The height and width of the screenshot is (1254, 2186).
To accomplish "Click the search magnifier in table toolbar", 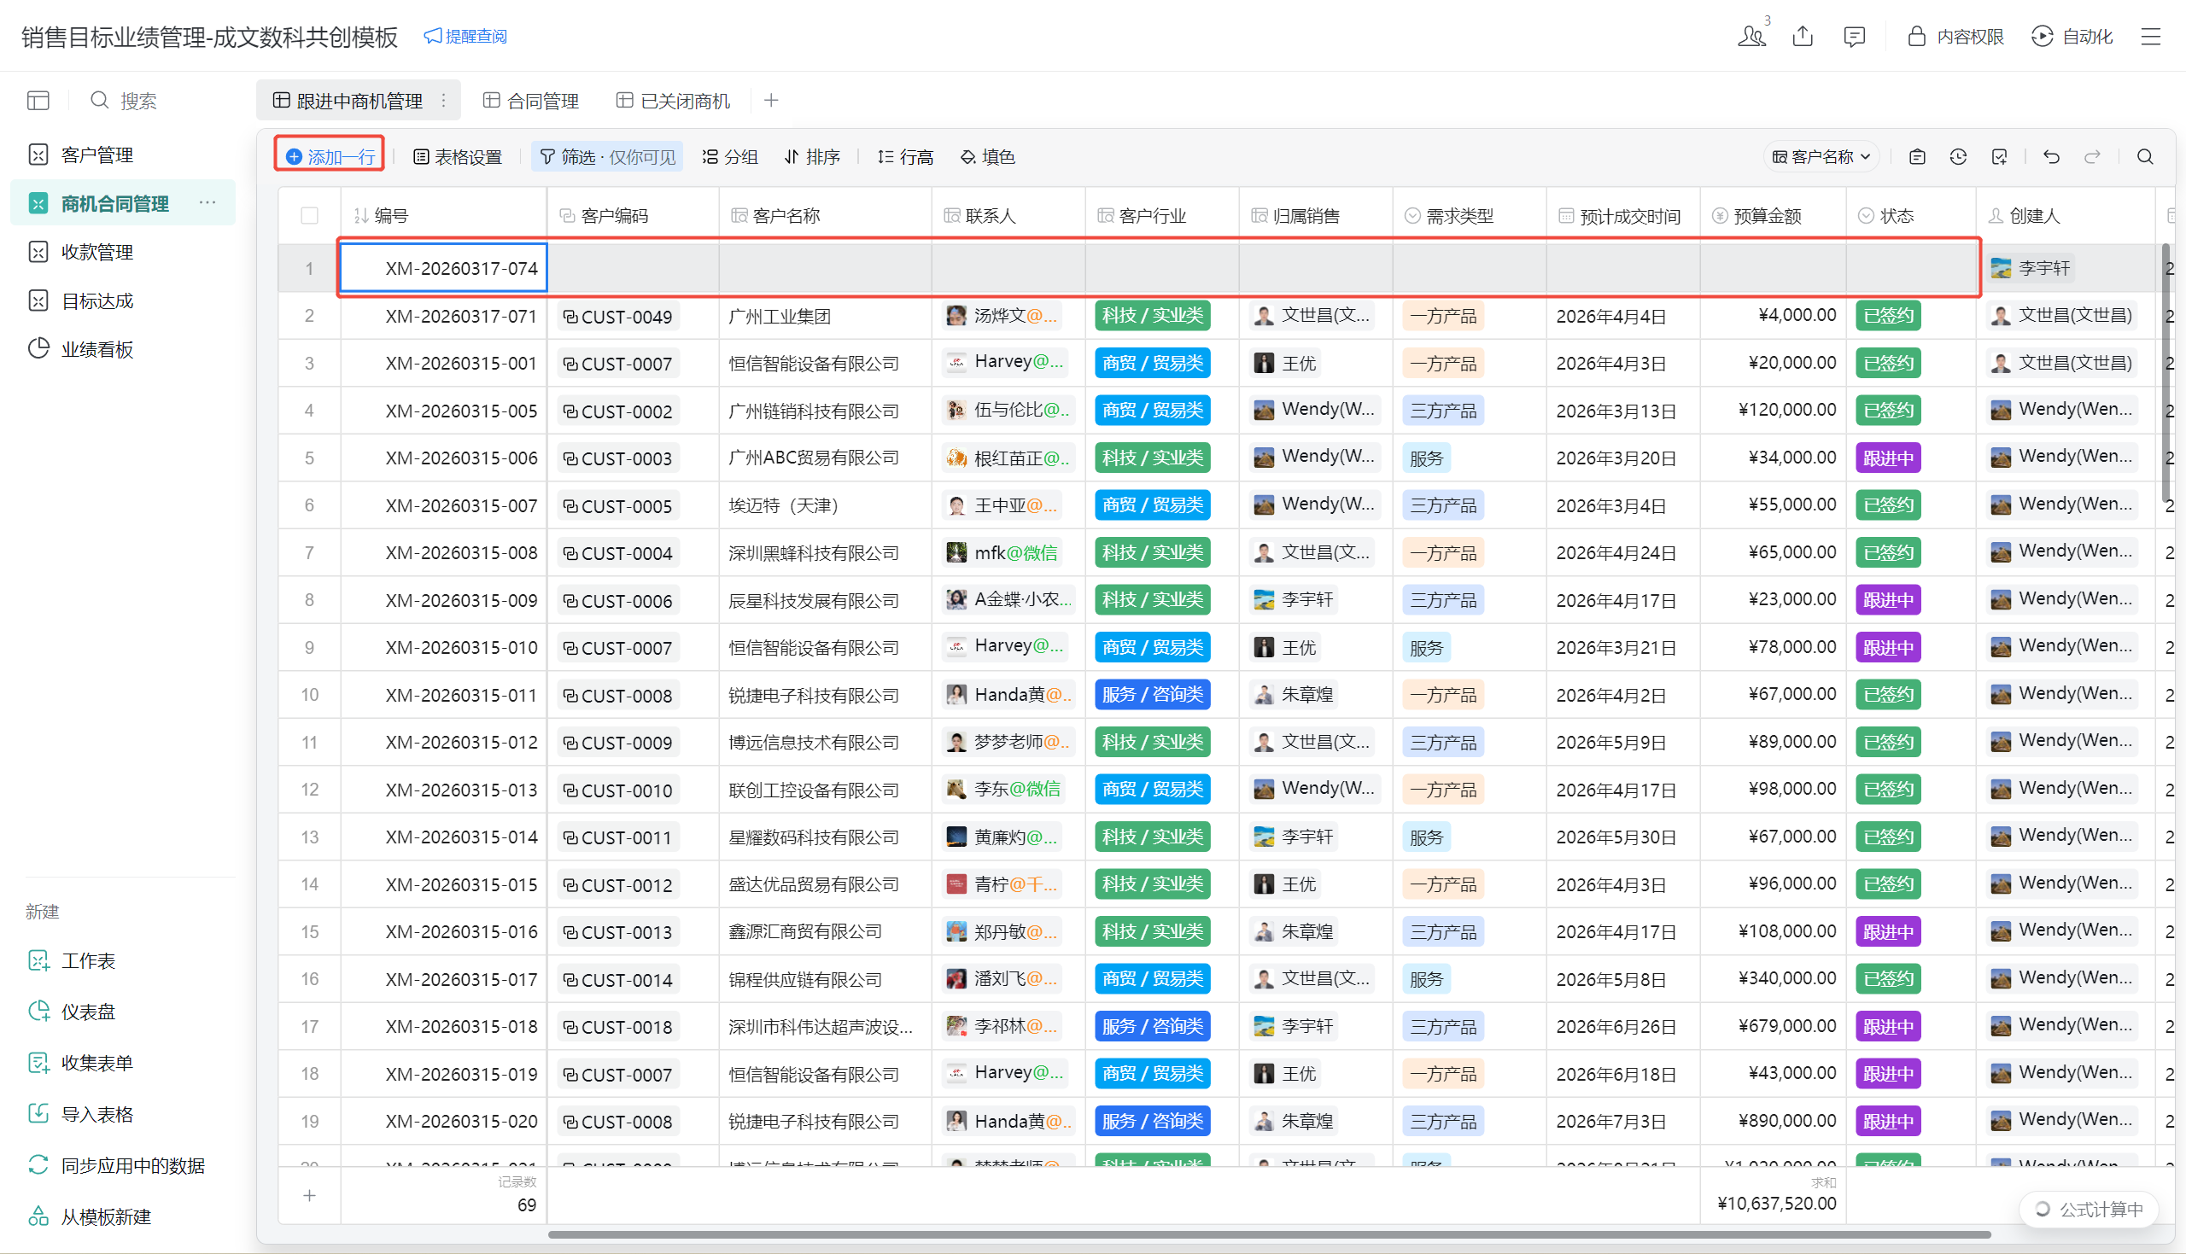I will click(2145, 157).
